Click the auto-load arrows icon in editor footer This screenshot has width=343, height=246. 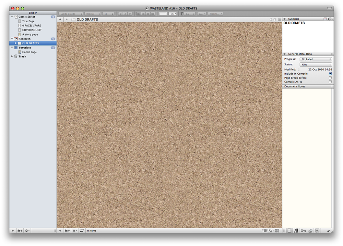point(82,231)
